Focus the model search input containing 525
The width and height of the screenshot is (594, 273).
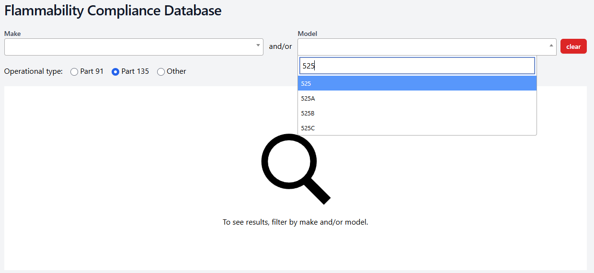[x=417, y=66]
